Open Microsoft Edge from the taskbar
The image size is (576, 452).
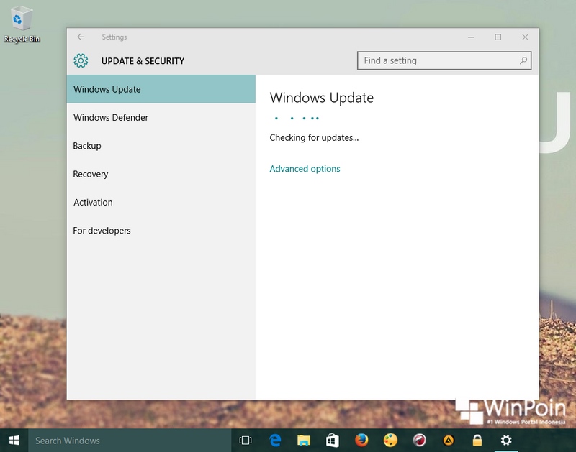pos(276,441)
